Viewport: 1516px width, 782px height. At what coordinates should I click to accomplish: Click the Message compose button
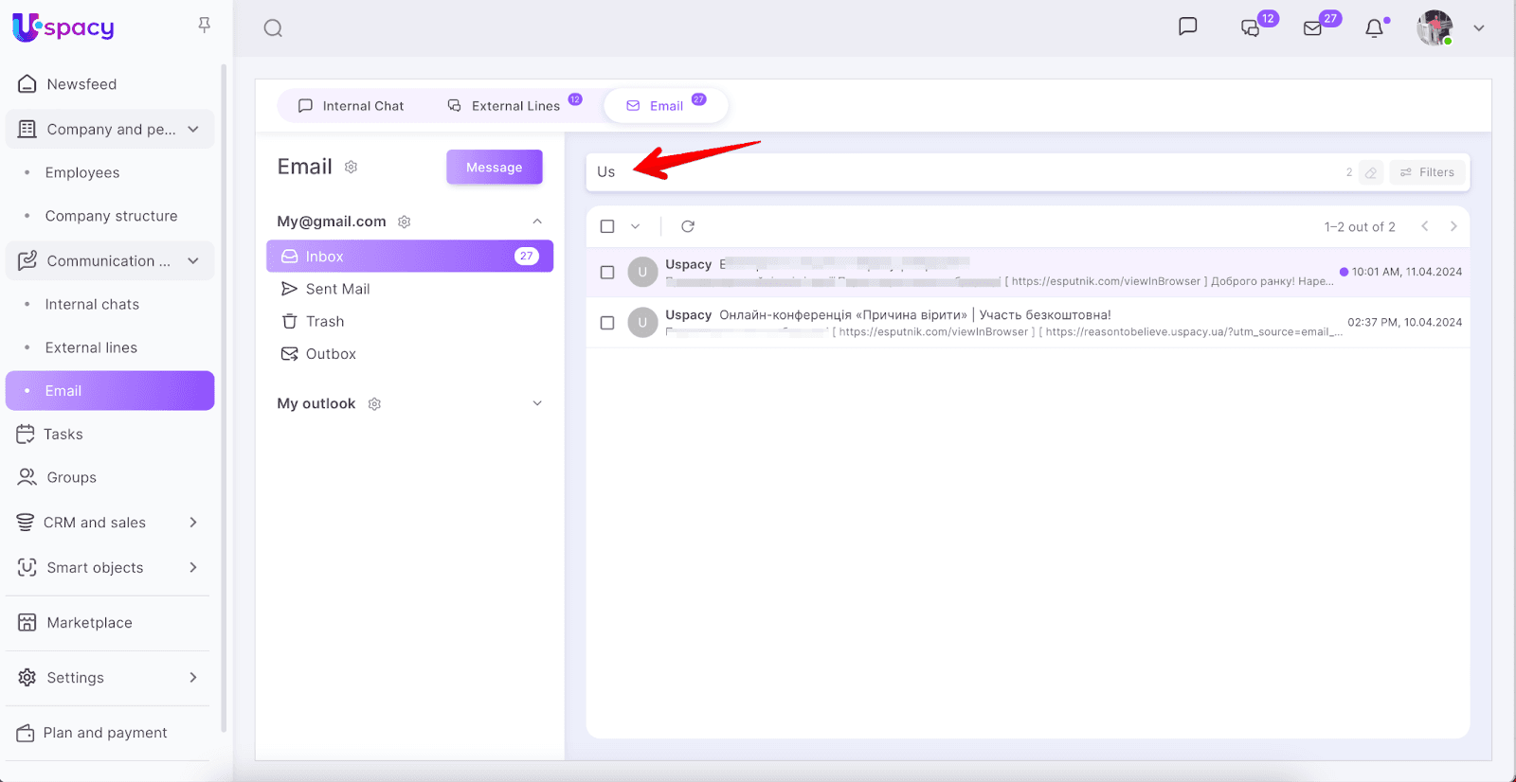(494, 168)
